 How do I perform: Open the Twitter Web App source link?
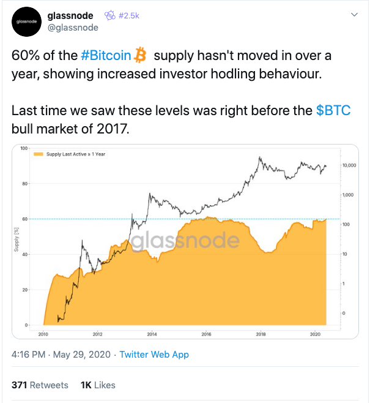(154, 355)
